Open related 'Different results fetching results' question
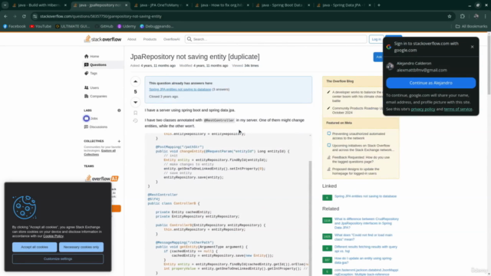Image resolution: width=491 pixels, height=276 pixels. pyautogui.click(x=365, y=248)
